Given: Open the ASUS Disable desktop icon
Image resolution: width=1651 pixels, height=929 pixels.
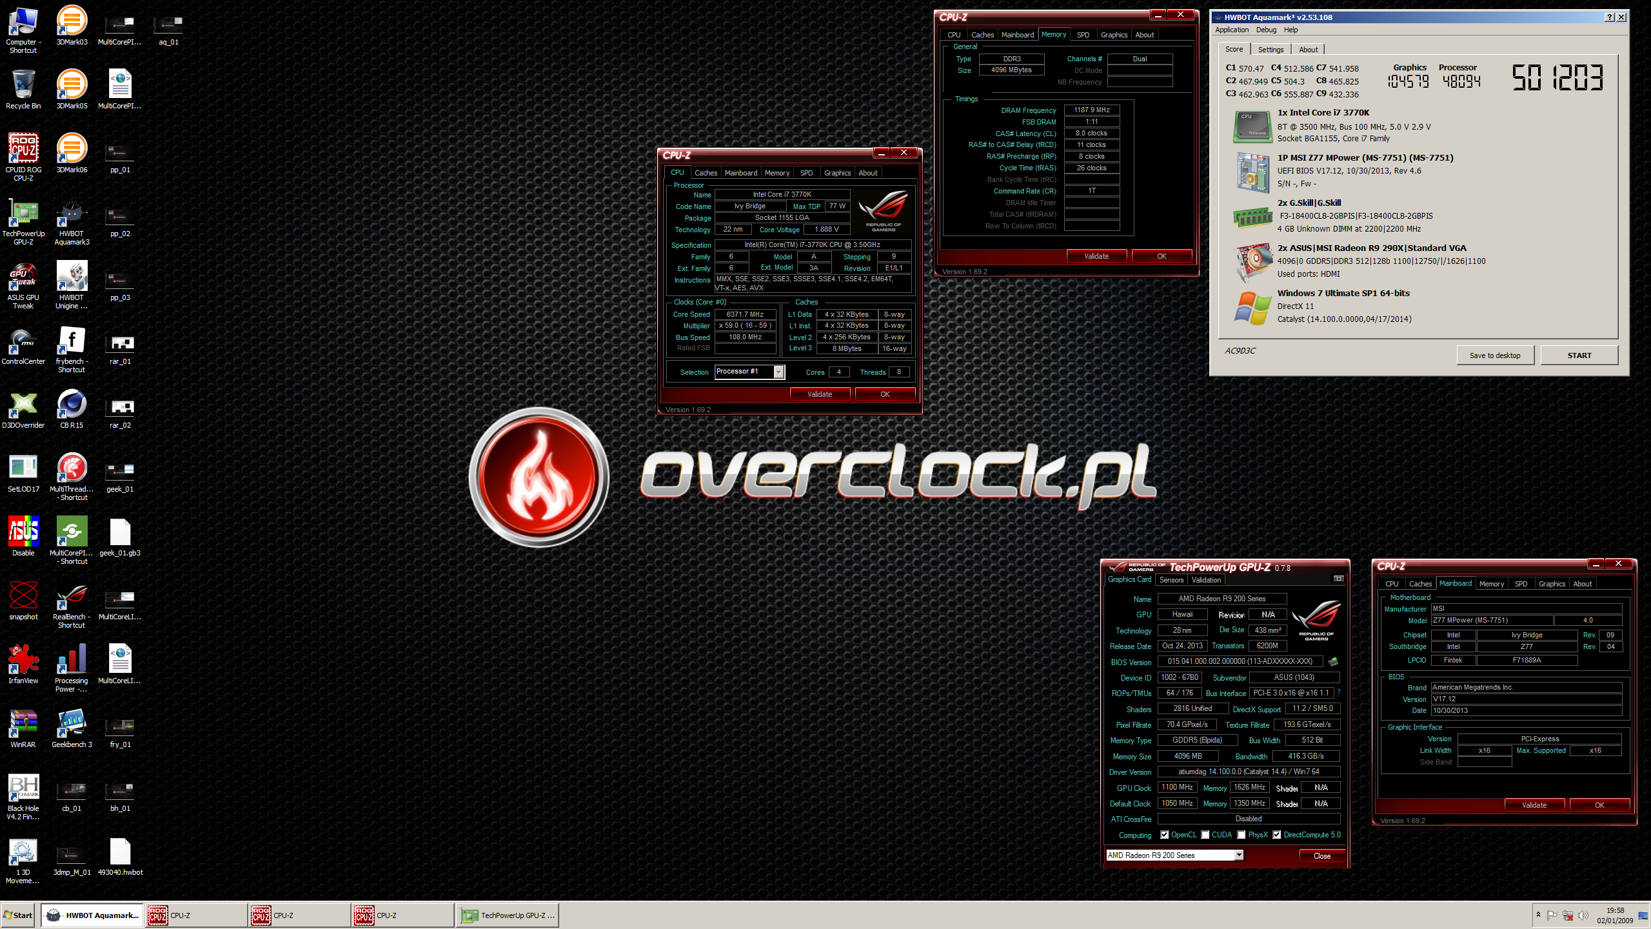Looking at the screenshot, I should pyautogui.click(x=23, y=537).
